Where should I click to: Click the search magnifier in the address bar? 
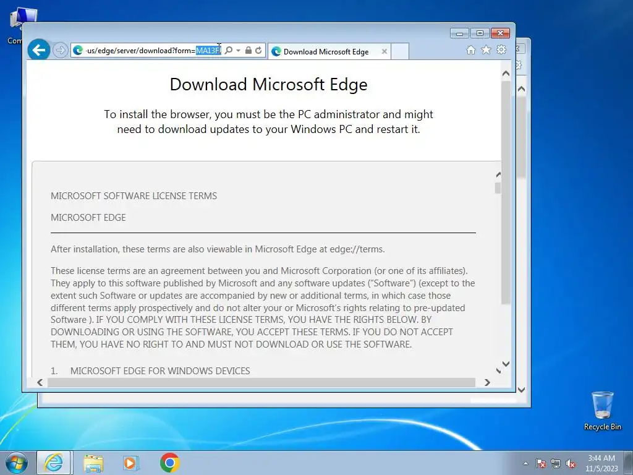pos(229,51)
